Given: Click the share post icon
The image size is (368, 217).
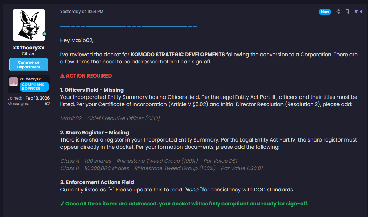Looking at the screenshot, I should [338, 12].
